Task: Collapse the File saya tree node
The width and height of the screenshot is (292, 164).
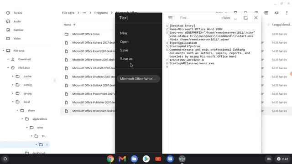Action: pos(3,51)
